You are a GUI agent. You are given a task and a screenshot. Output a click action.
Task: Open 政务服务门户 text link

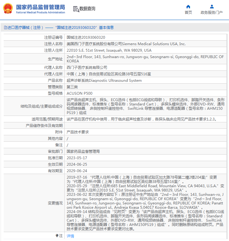click(x=212, y=12)
